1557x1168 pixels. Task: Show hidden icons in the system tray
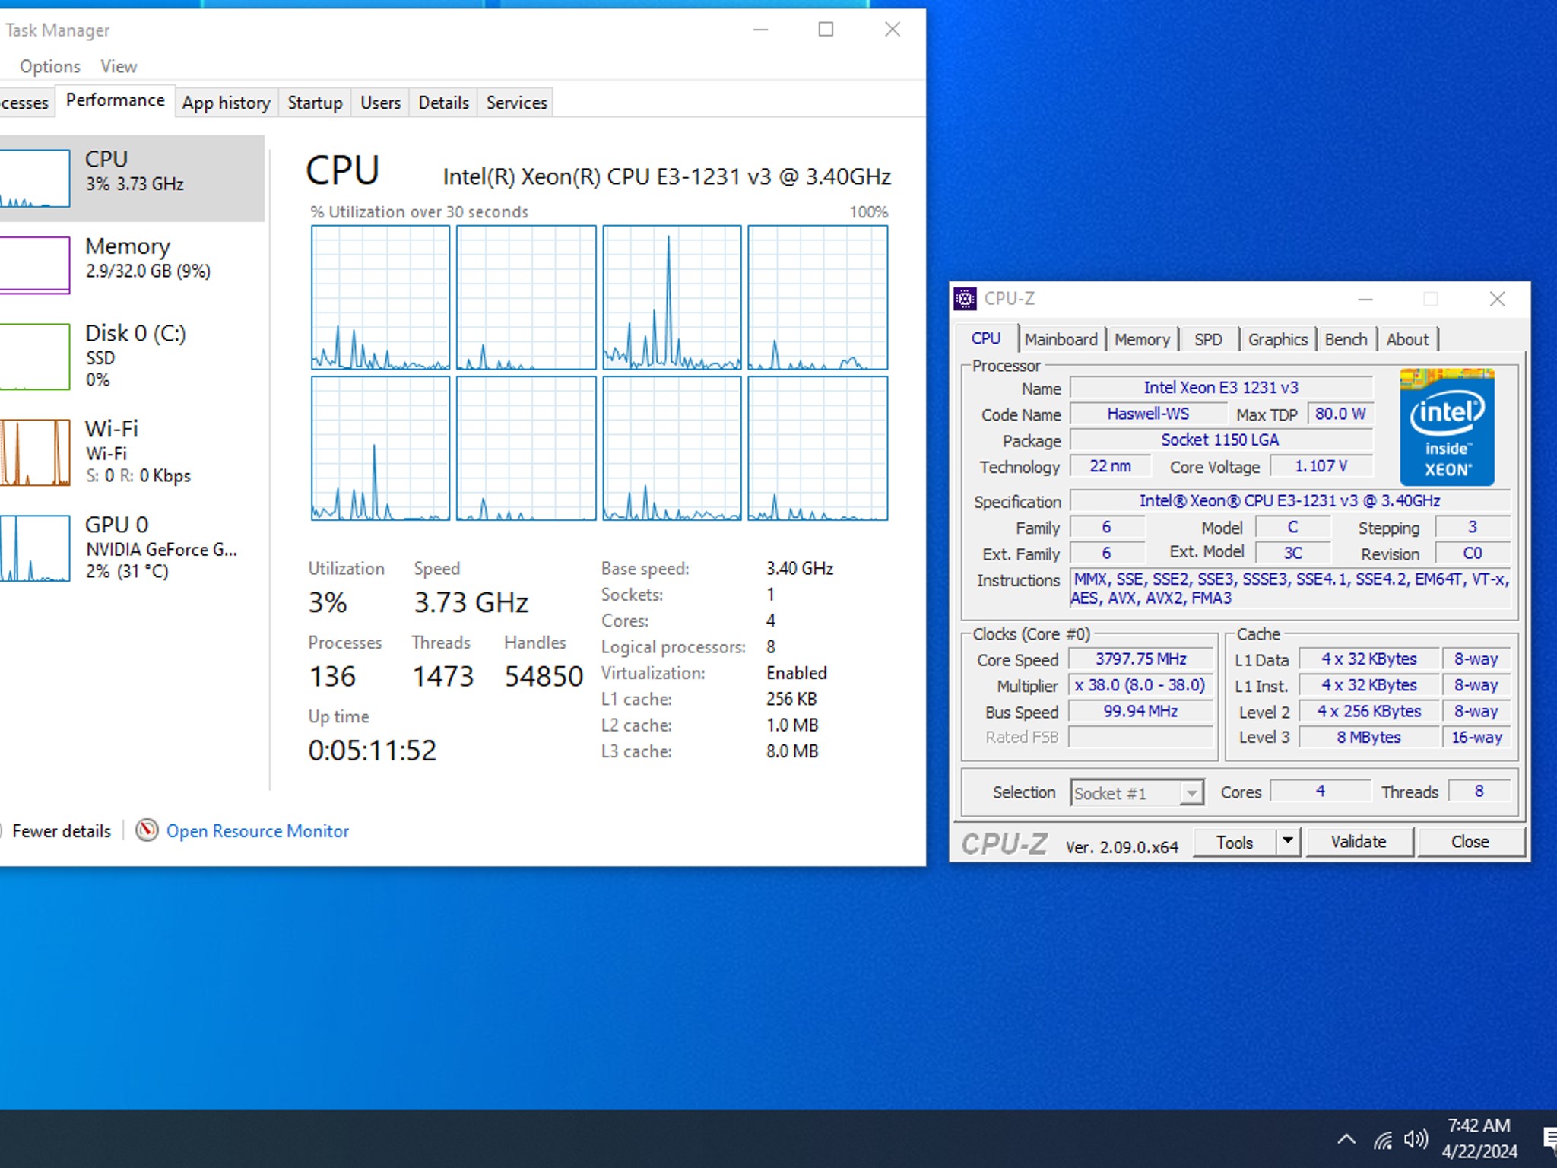pos(1346,1139)
